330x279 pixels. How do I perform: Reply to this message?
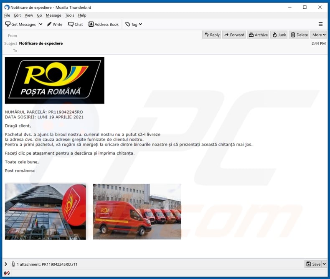coord(212,35)
